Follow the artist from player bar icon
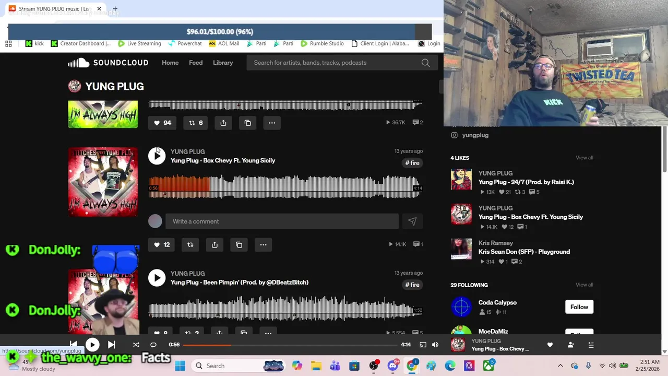This screenshot has width=668, height=376. [570, 345]
